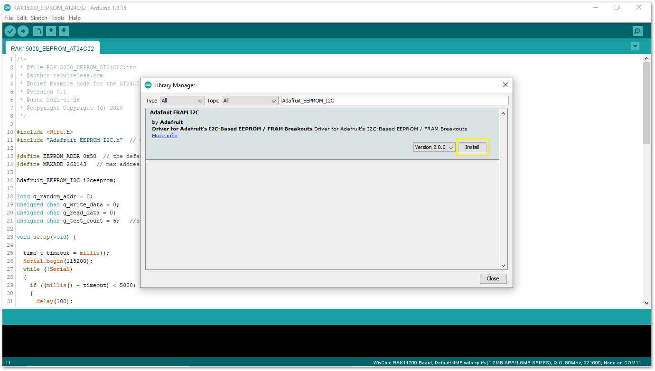Viewport: 655px width, 371px height.
Task: Click the @date 2021-01-28 comment line
Action: 50,100
